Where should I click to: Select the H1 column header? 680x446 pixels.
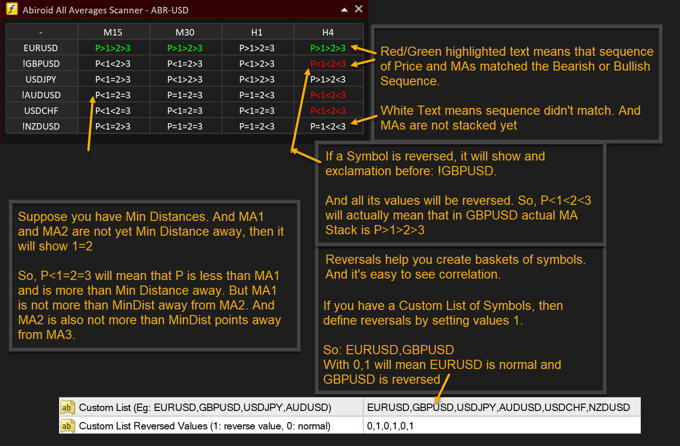coord(257,32)
